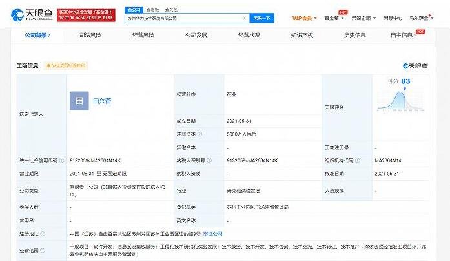
Task: Click legal representative avatar icon
Action: coord(79,101)
